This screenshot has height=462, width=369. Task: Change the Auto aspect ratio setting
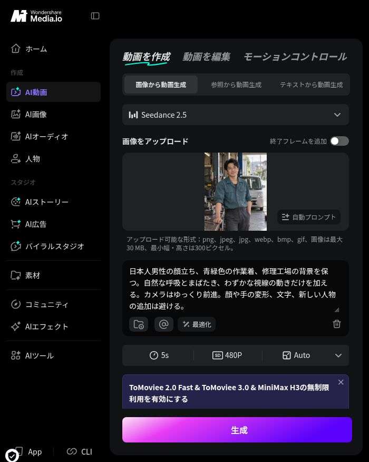(296, 355)
